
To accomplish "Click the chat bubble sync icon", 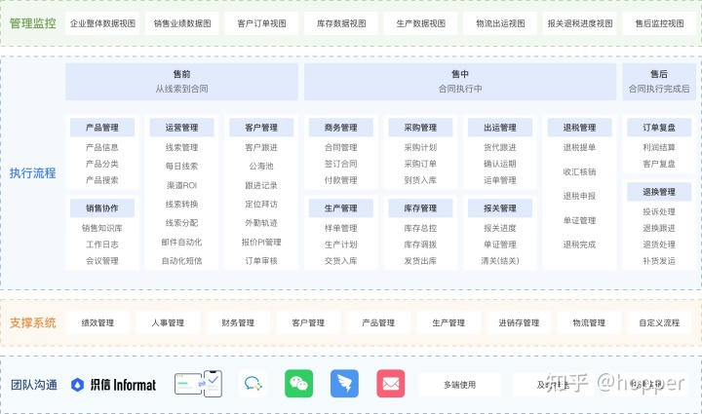I will point(253,384).
